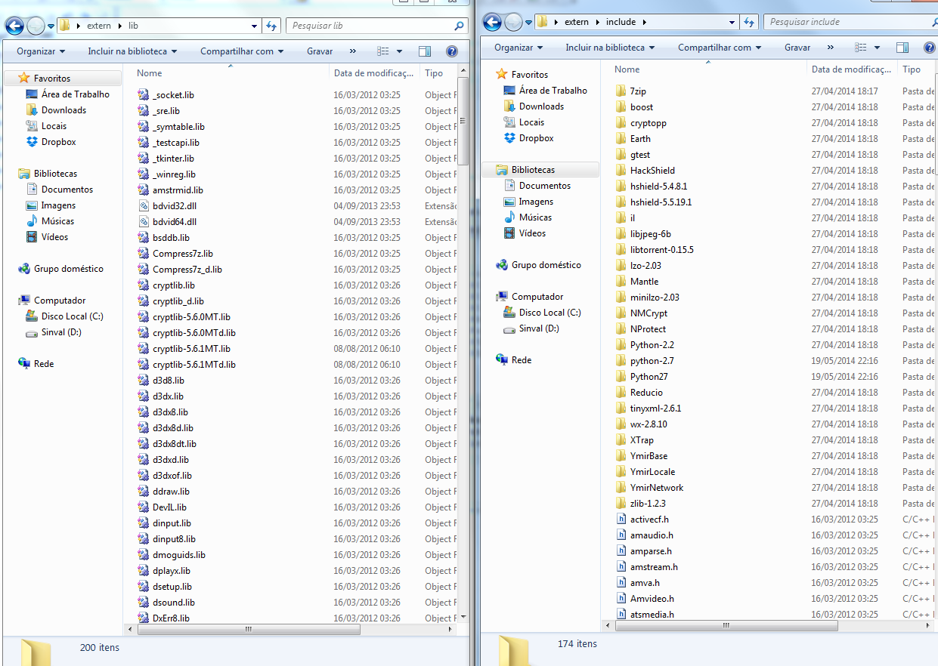Click refresh icon beside include address bar

(x=750, y=22)
